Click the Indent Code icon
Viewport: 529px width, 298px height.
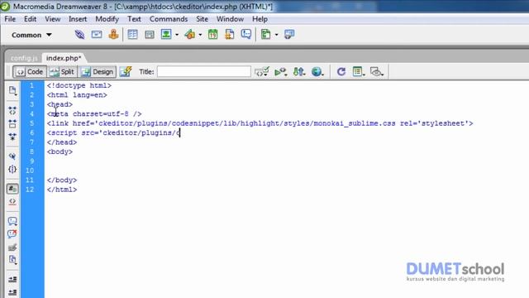point(12,280)
